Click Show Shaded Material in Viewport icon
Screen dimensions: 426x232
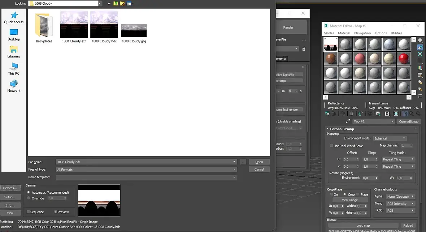click(396, 114)
